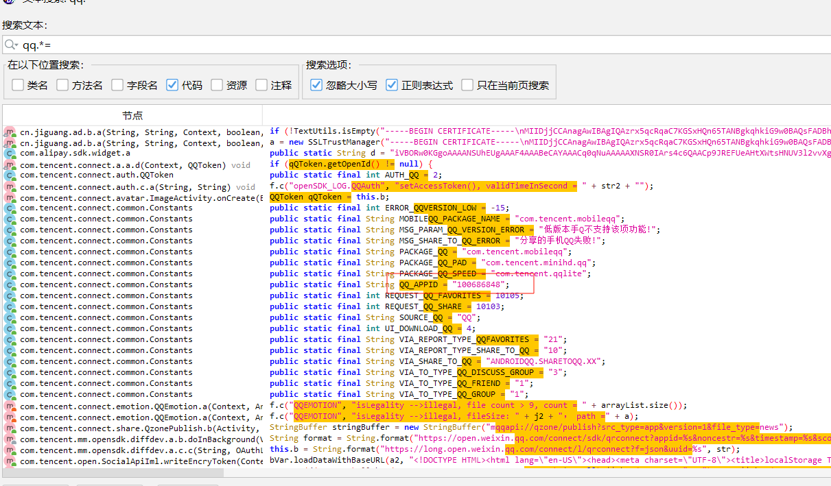Enable 只在当前页搜索 checkbox

(467, 85)
